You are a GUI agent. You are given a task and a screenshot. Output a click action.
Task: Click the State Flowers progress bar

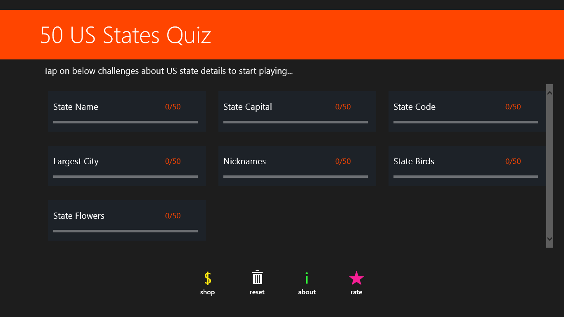click(126, 231)
